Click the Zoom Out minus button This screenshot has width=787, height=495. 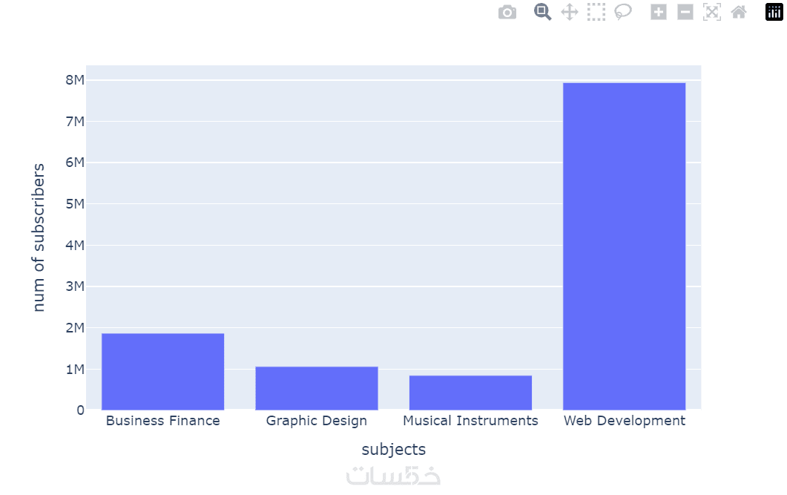(685, 12)
